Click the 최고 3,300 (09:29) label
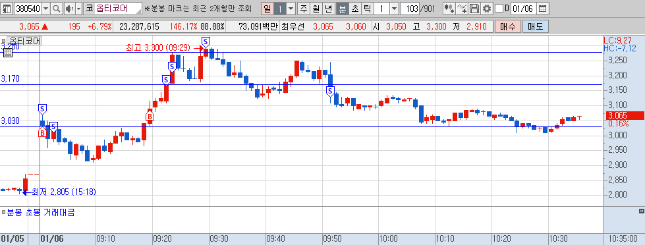 click(158, 48)
